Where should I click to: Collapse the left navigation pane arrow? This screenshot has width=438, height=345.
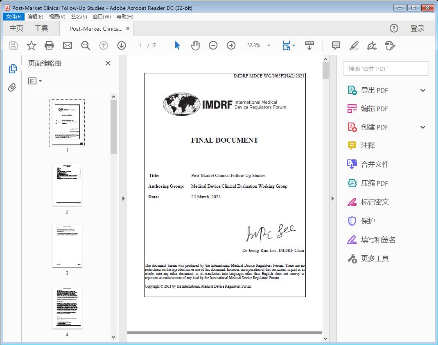point(123,199)
